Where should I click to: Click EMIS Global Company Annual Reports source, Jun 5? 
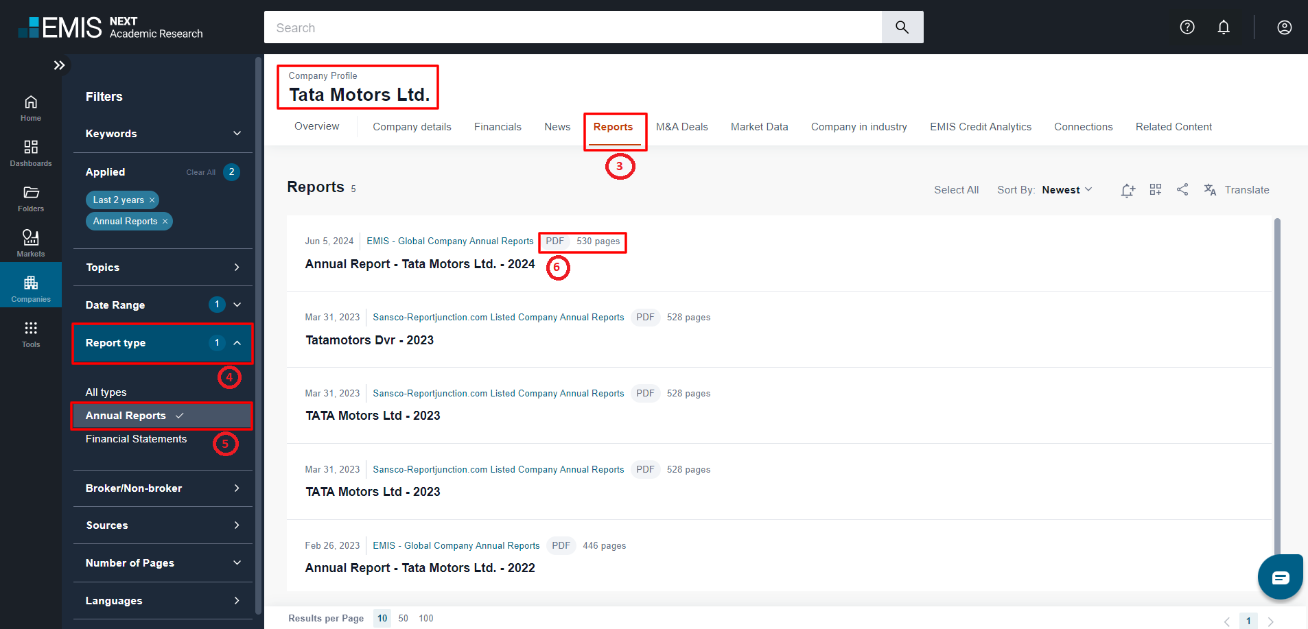tap(449, 241)
